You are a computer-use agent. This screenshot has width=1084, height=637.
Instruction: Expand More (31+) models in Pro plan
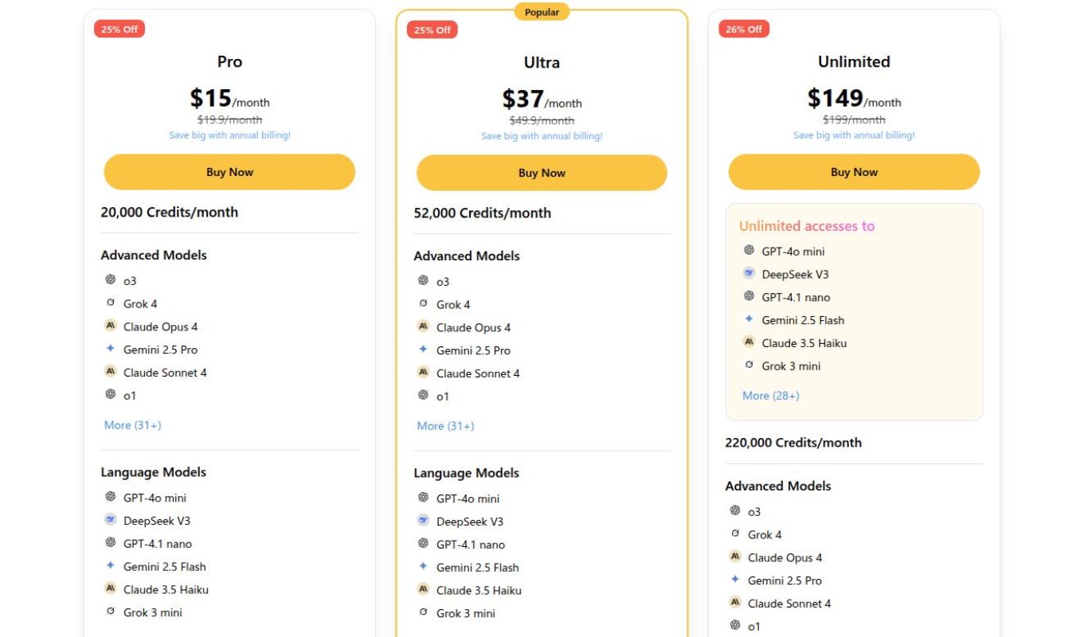point(132,425)
